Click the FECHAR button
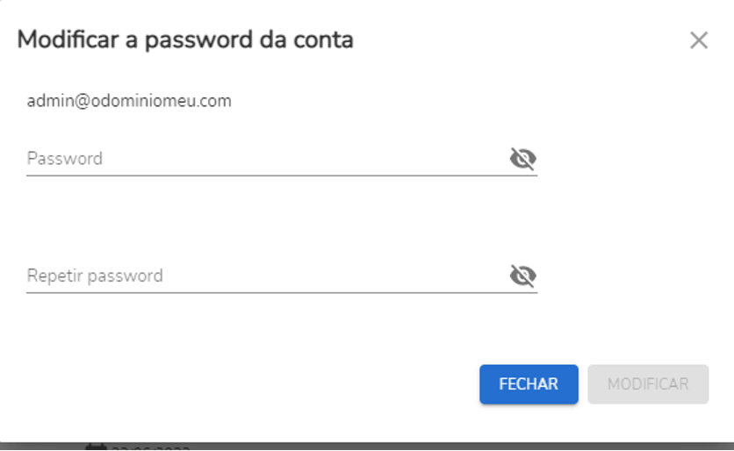 tap(529, 384)
